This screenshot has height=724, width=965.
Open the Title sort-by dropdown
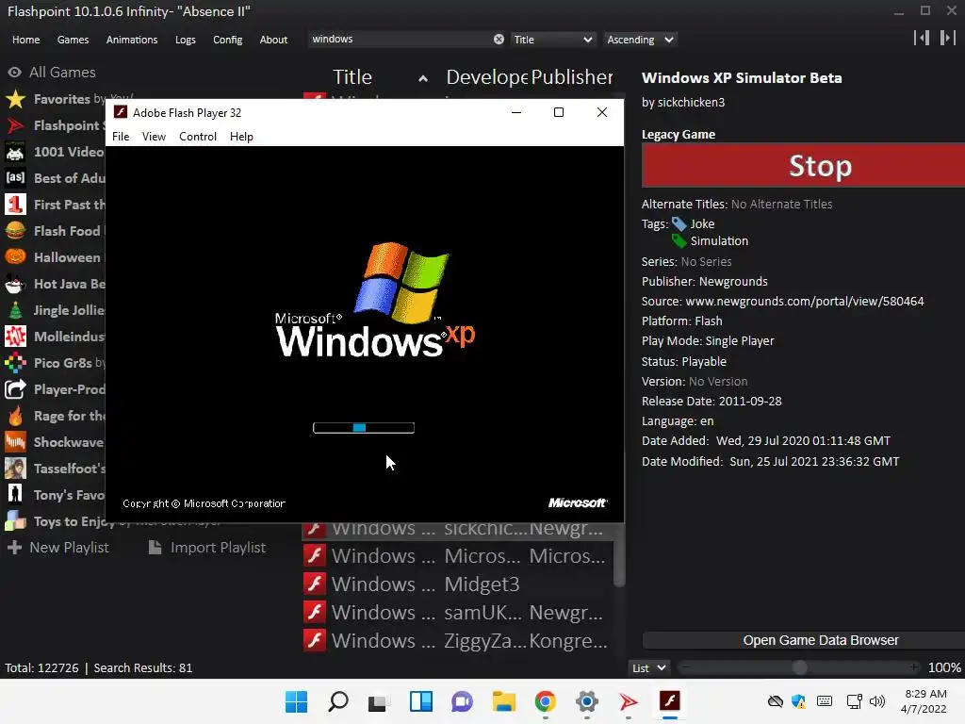pos(552,40)
